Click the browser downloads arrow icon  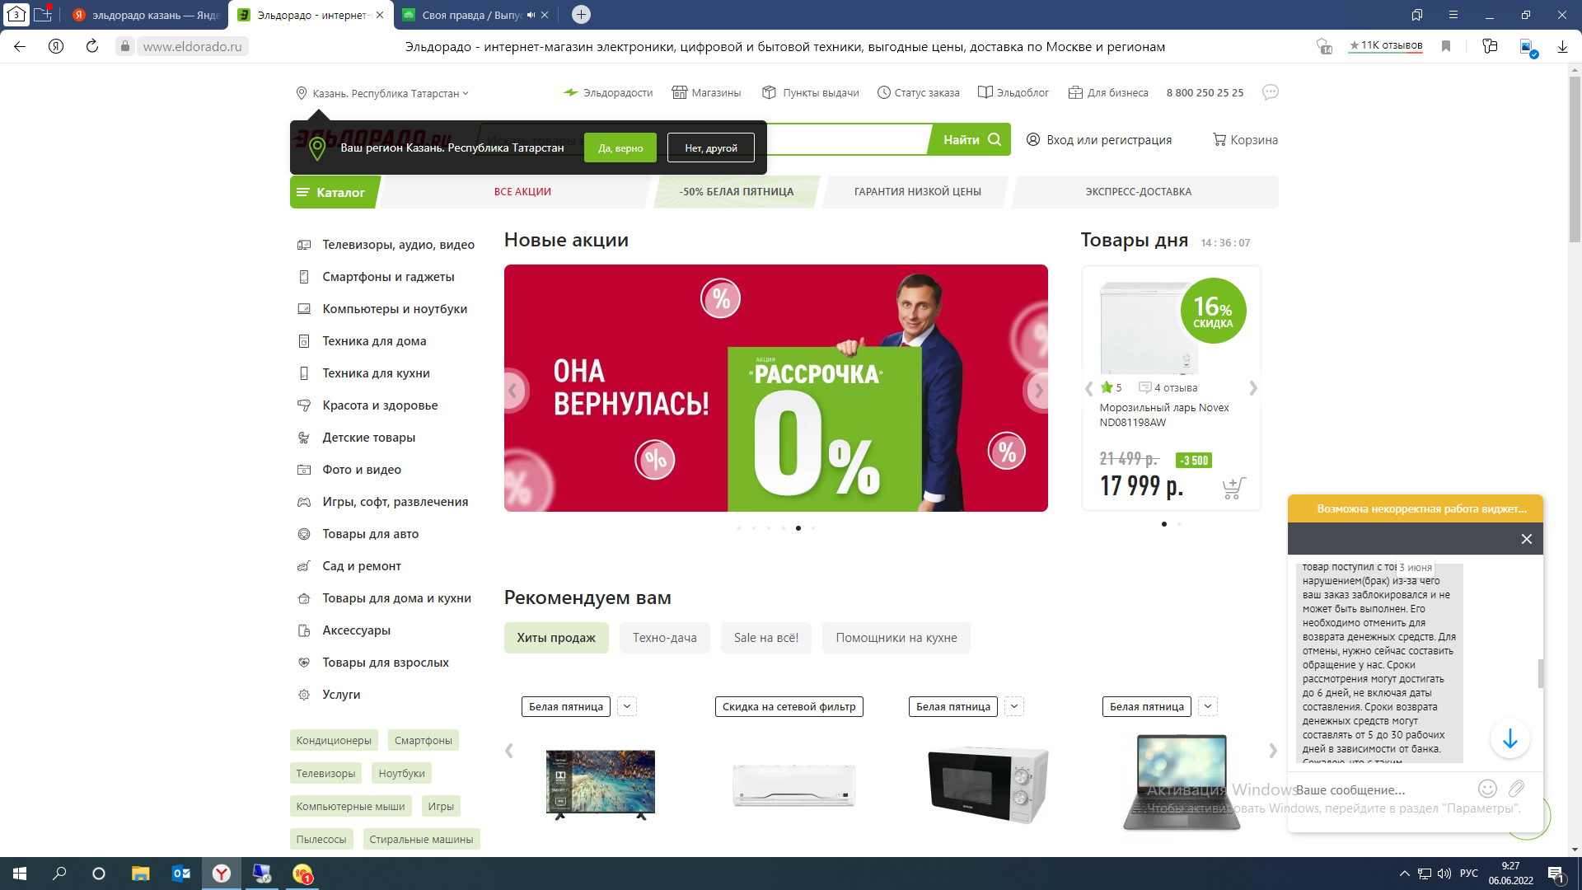click(x=1562, y=47)
